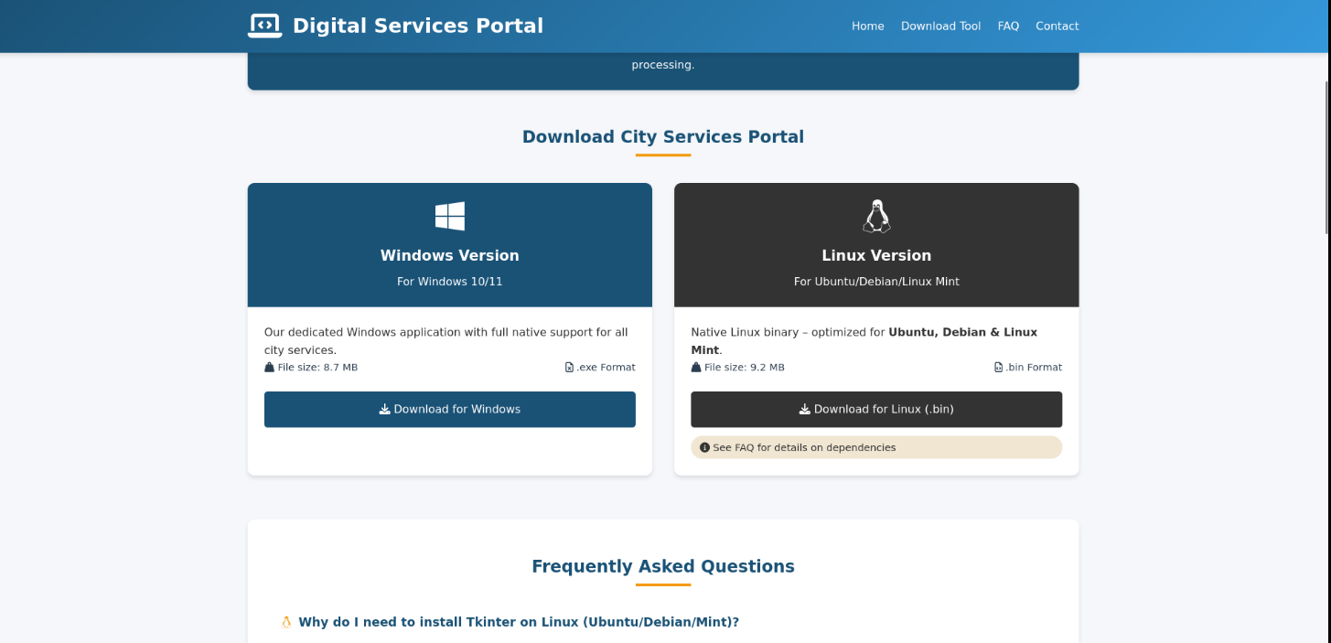Click the Frequently Asked Questions heading

(663, 566)
